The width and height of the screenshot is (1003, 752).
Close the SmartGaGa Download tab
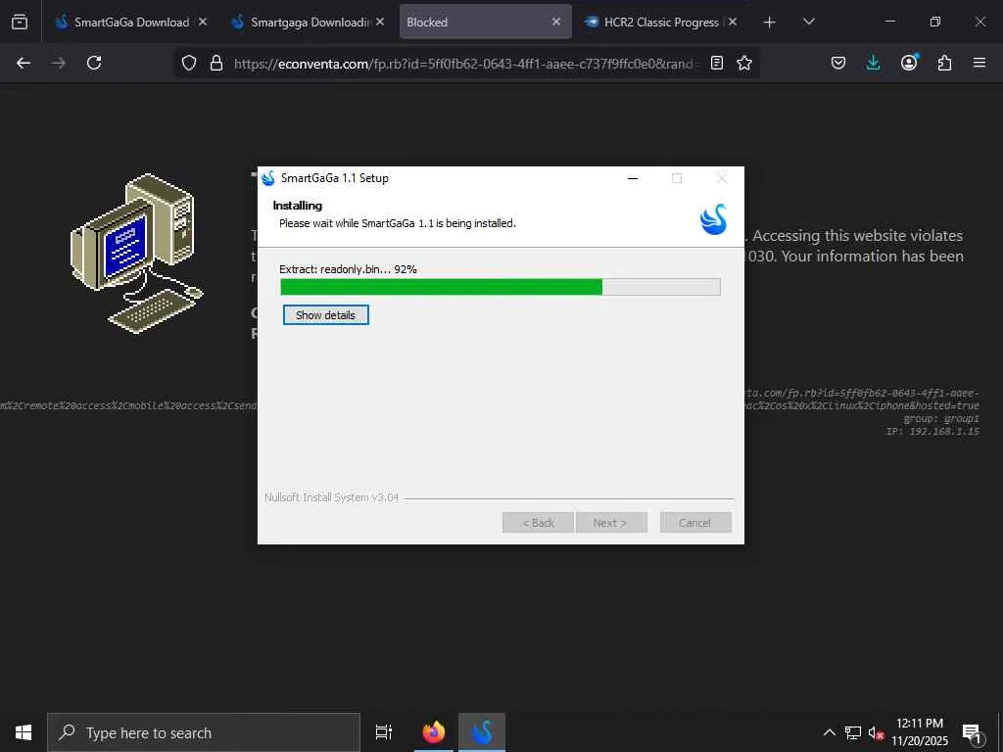(203, 22)
